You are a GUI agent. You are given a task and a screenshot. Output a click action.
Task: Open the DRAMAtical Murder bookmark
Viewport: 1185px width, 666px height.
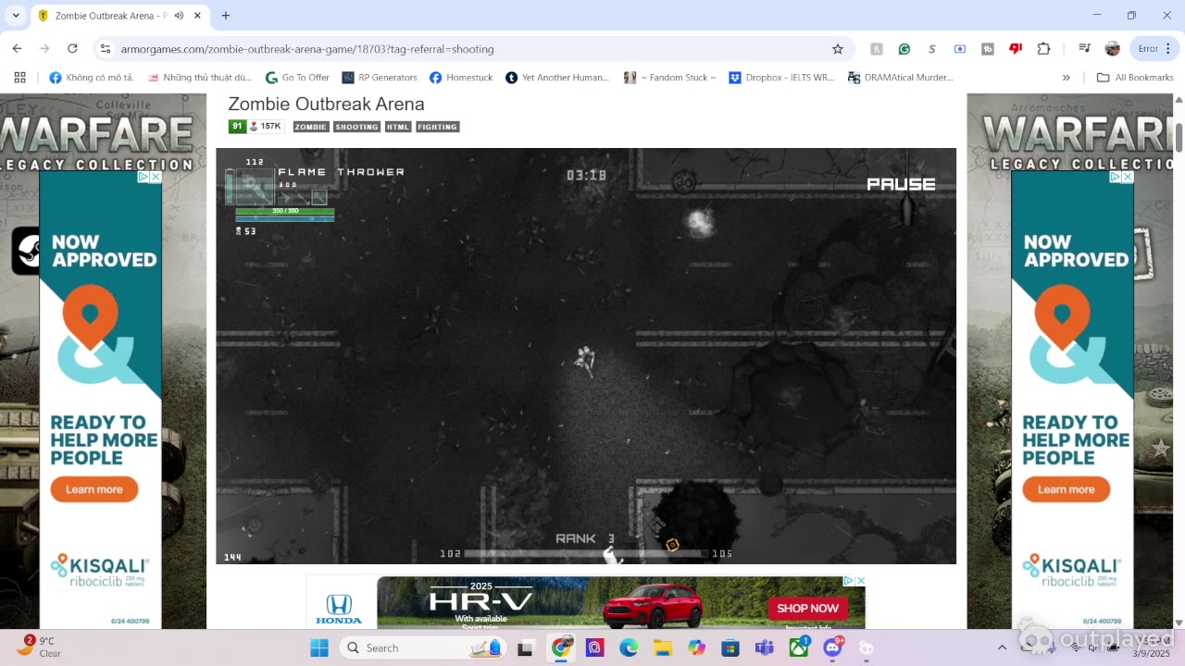click(x=900, y=78)
